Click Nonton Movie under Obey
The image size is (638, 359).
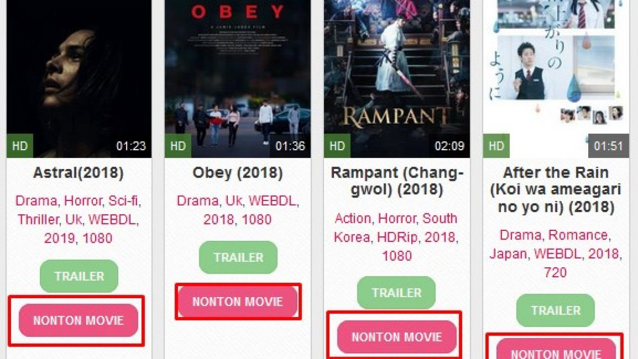(238, 302)
